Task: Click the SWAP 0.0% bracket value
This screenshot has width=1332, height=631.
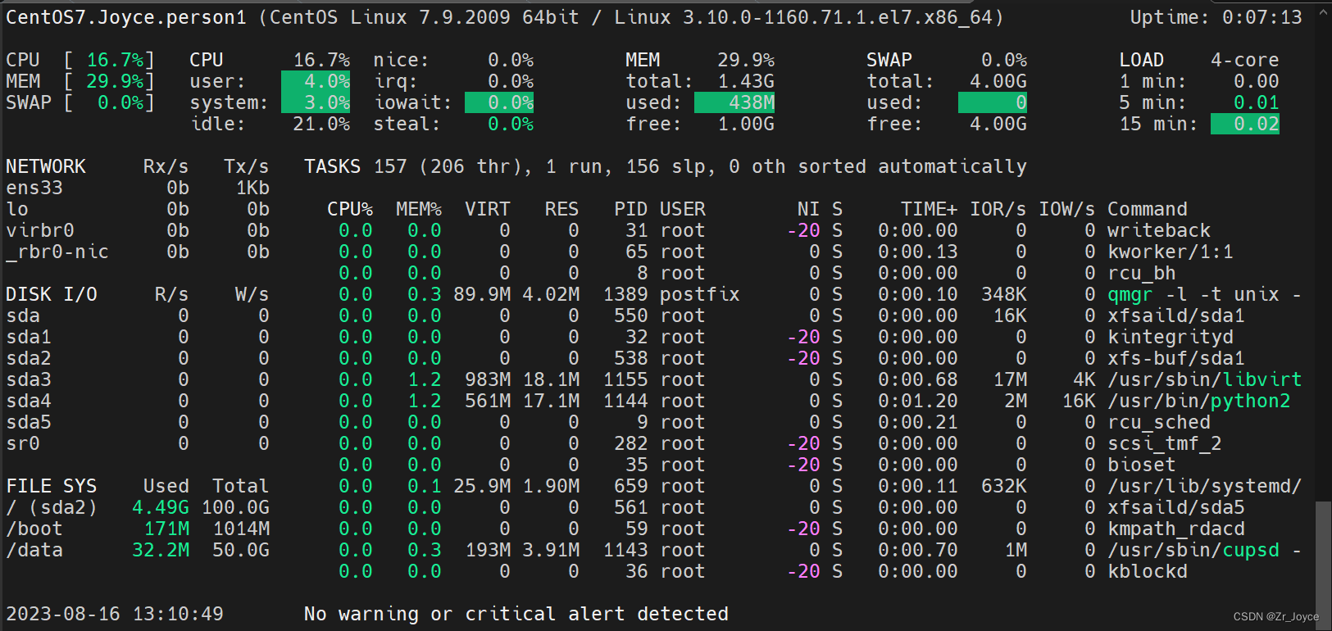Action: pos(120,102)
